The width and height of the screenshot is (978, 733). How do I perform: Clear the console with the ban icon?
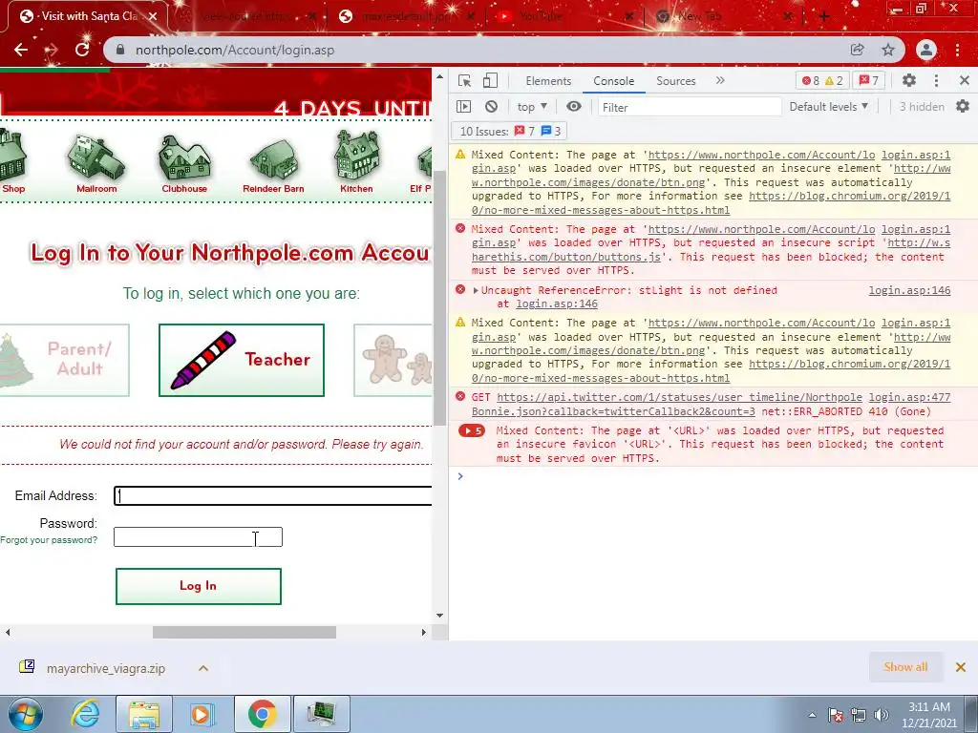tap(492, 107)
